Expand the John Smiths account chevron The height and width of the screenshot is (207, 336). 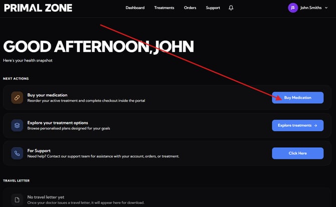pyautogui.click(x=326, y=8)
